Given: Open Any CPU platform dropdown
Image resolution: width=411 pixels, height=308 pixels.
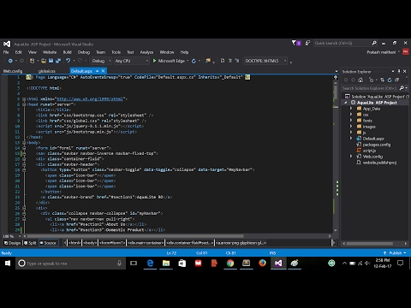Looking at the screenshot, I should pyautogui.click(x=132, y=61).
